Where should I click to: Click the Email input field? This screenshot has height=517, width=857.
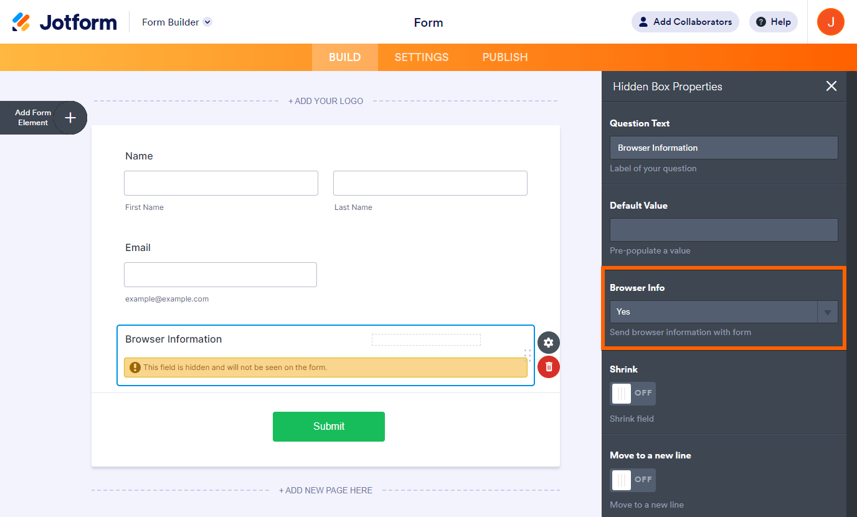[x=220, y=275]
